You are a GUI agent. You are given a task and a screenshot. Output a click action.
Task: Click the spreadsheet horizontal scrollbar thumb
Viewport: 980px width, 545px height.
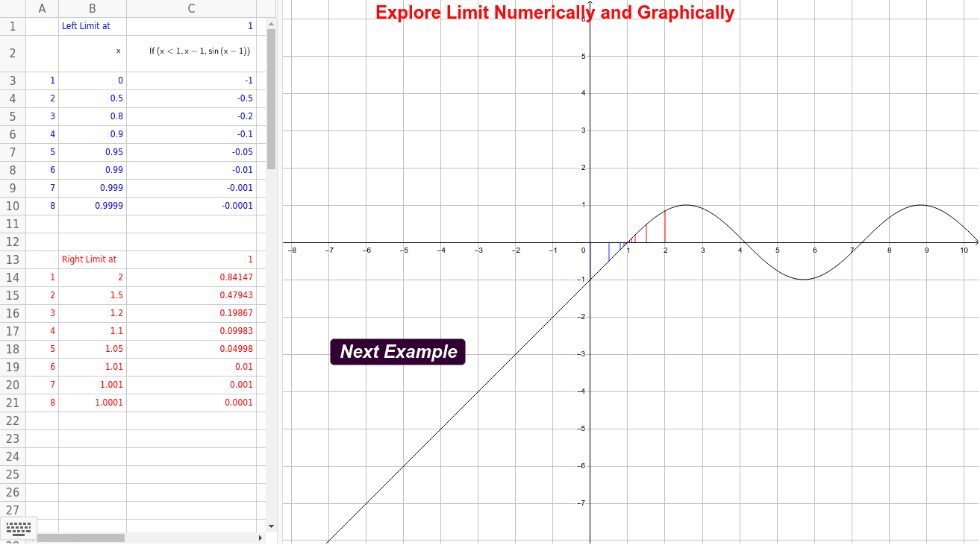[x=81, y=538]
